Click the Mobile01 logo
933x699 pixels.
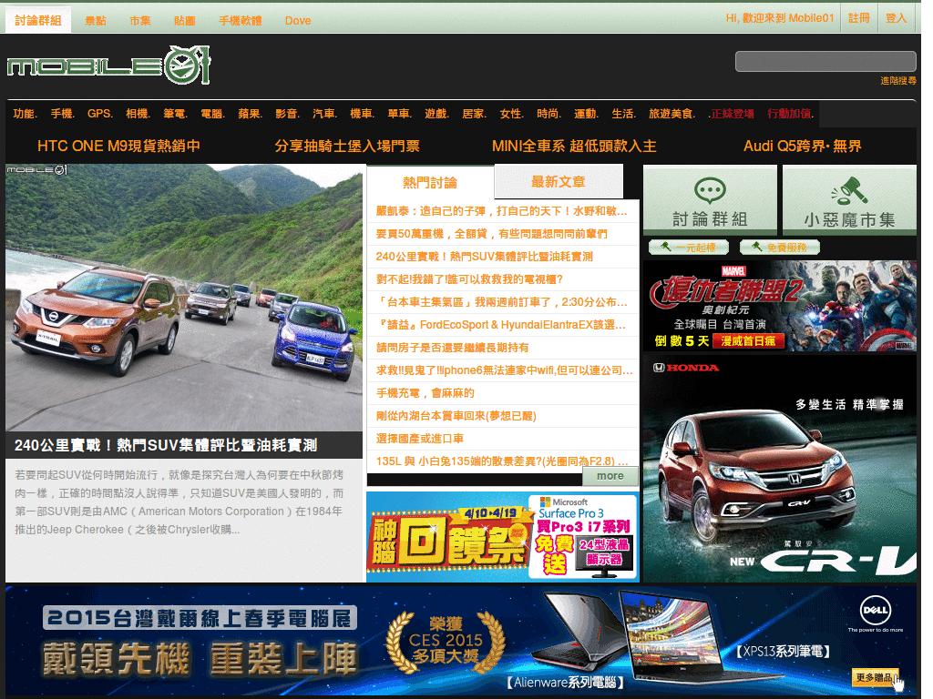click(x=109, y=66)
